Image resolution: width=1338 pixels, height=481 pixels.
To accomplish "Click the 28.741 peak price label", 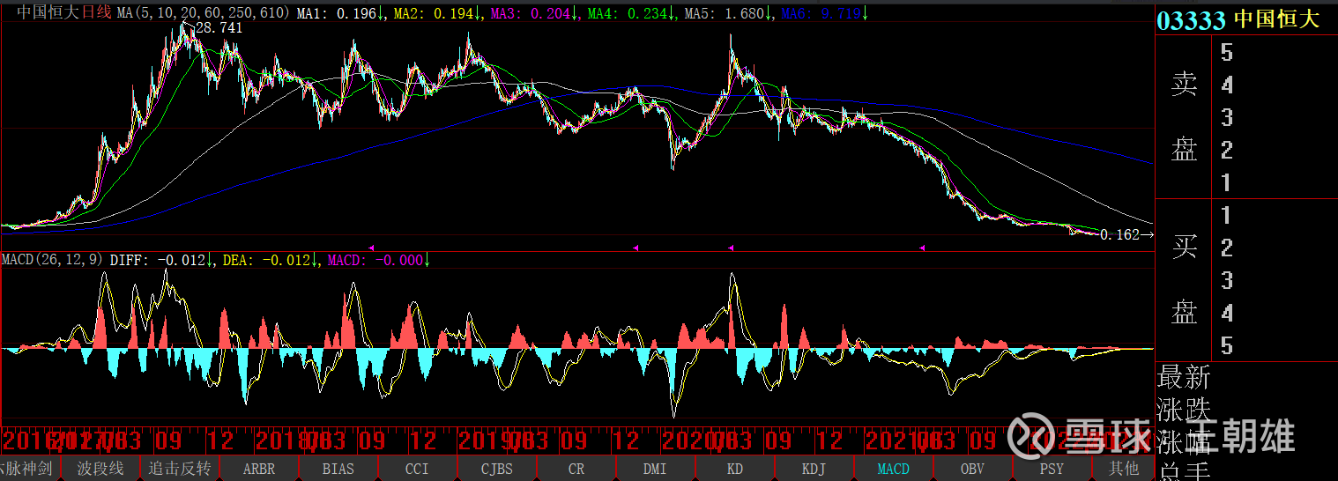I will tap(219, 29).
